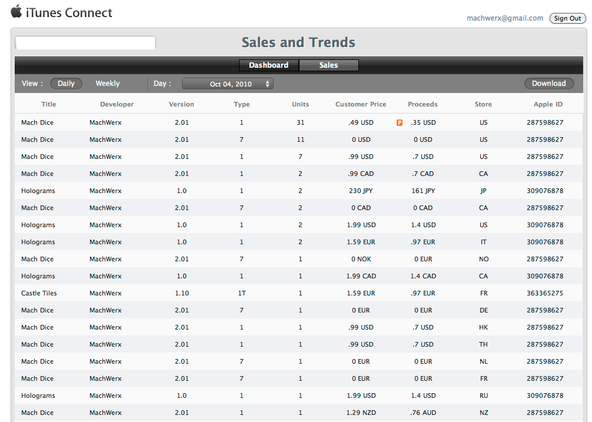Click the Developer column header
Screen dimensions: 592x422
[117, 104]
